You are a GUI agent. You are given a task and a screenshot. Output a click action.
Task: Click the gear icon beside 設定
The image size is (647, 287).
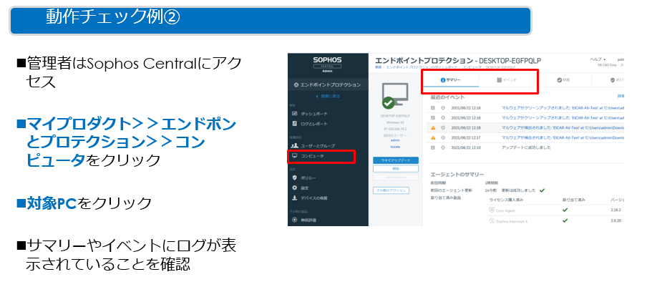pyautogui.click(x=295, y=188)
